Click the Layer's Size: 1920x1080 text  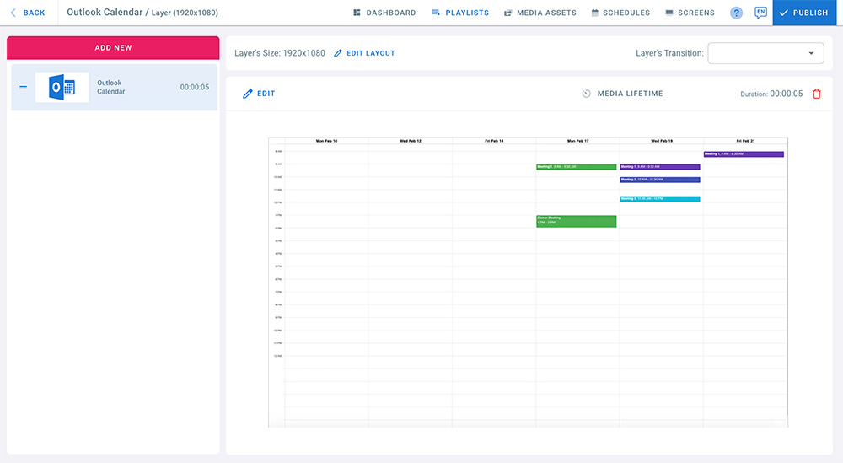(x=280, y=53)
